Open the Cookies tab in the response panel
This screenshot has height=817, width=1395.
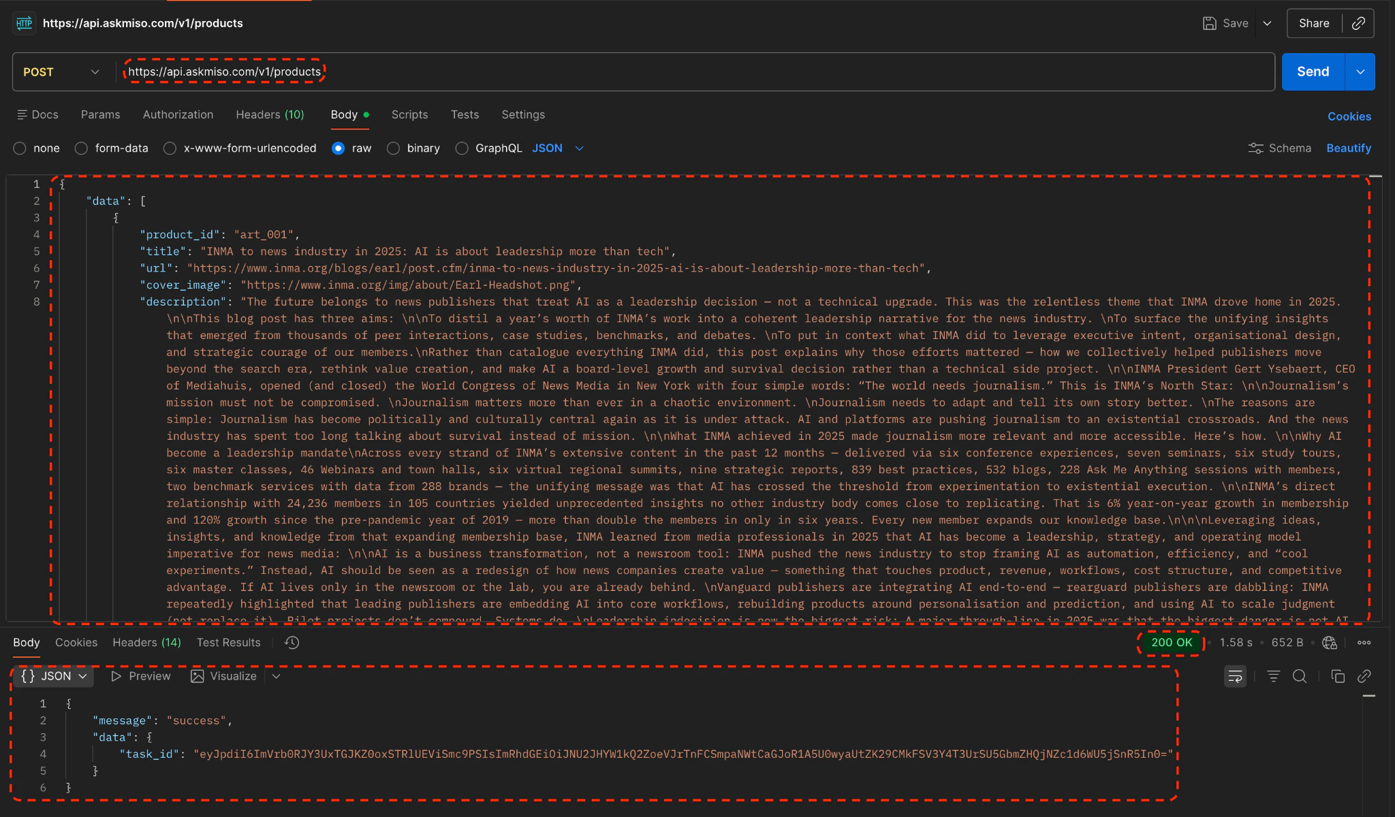76,642
